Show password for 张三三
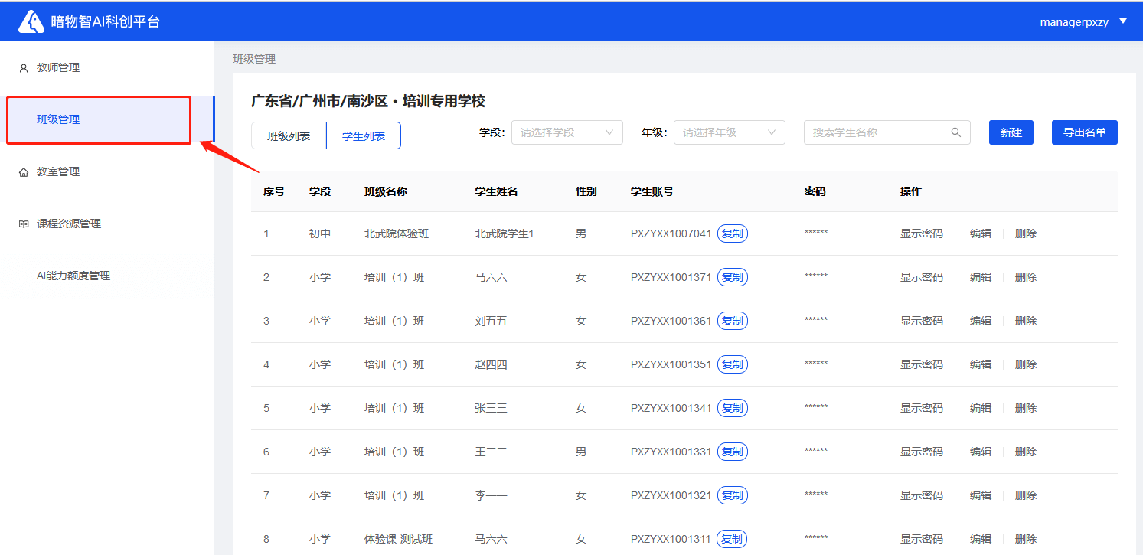 922,408
